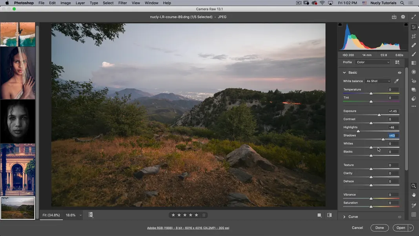Open the more image settings ellipsis
Viewport: 419px width, 236px height.
click(414, 106)
